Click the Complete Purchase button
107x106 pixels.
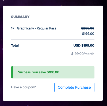[x=74, y=87]
